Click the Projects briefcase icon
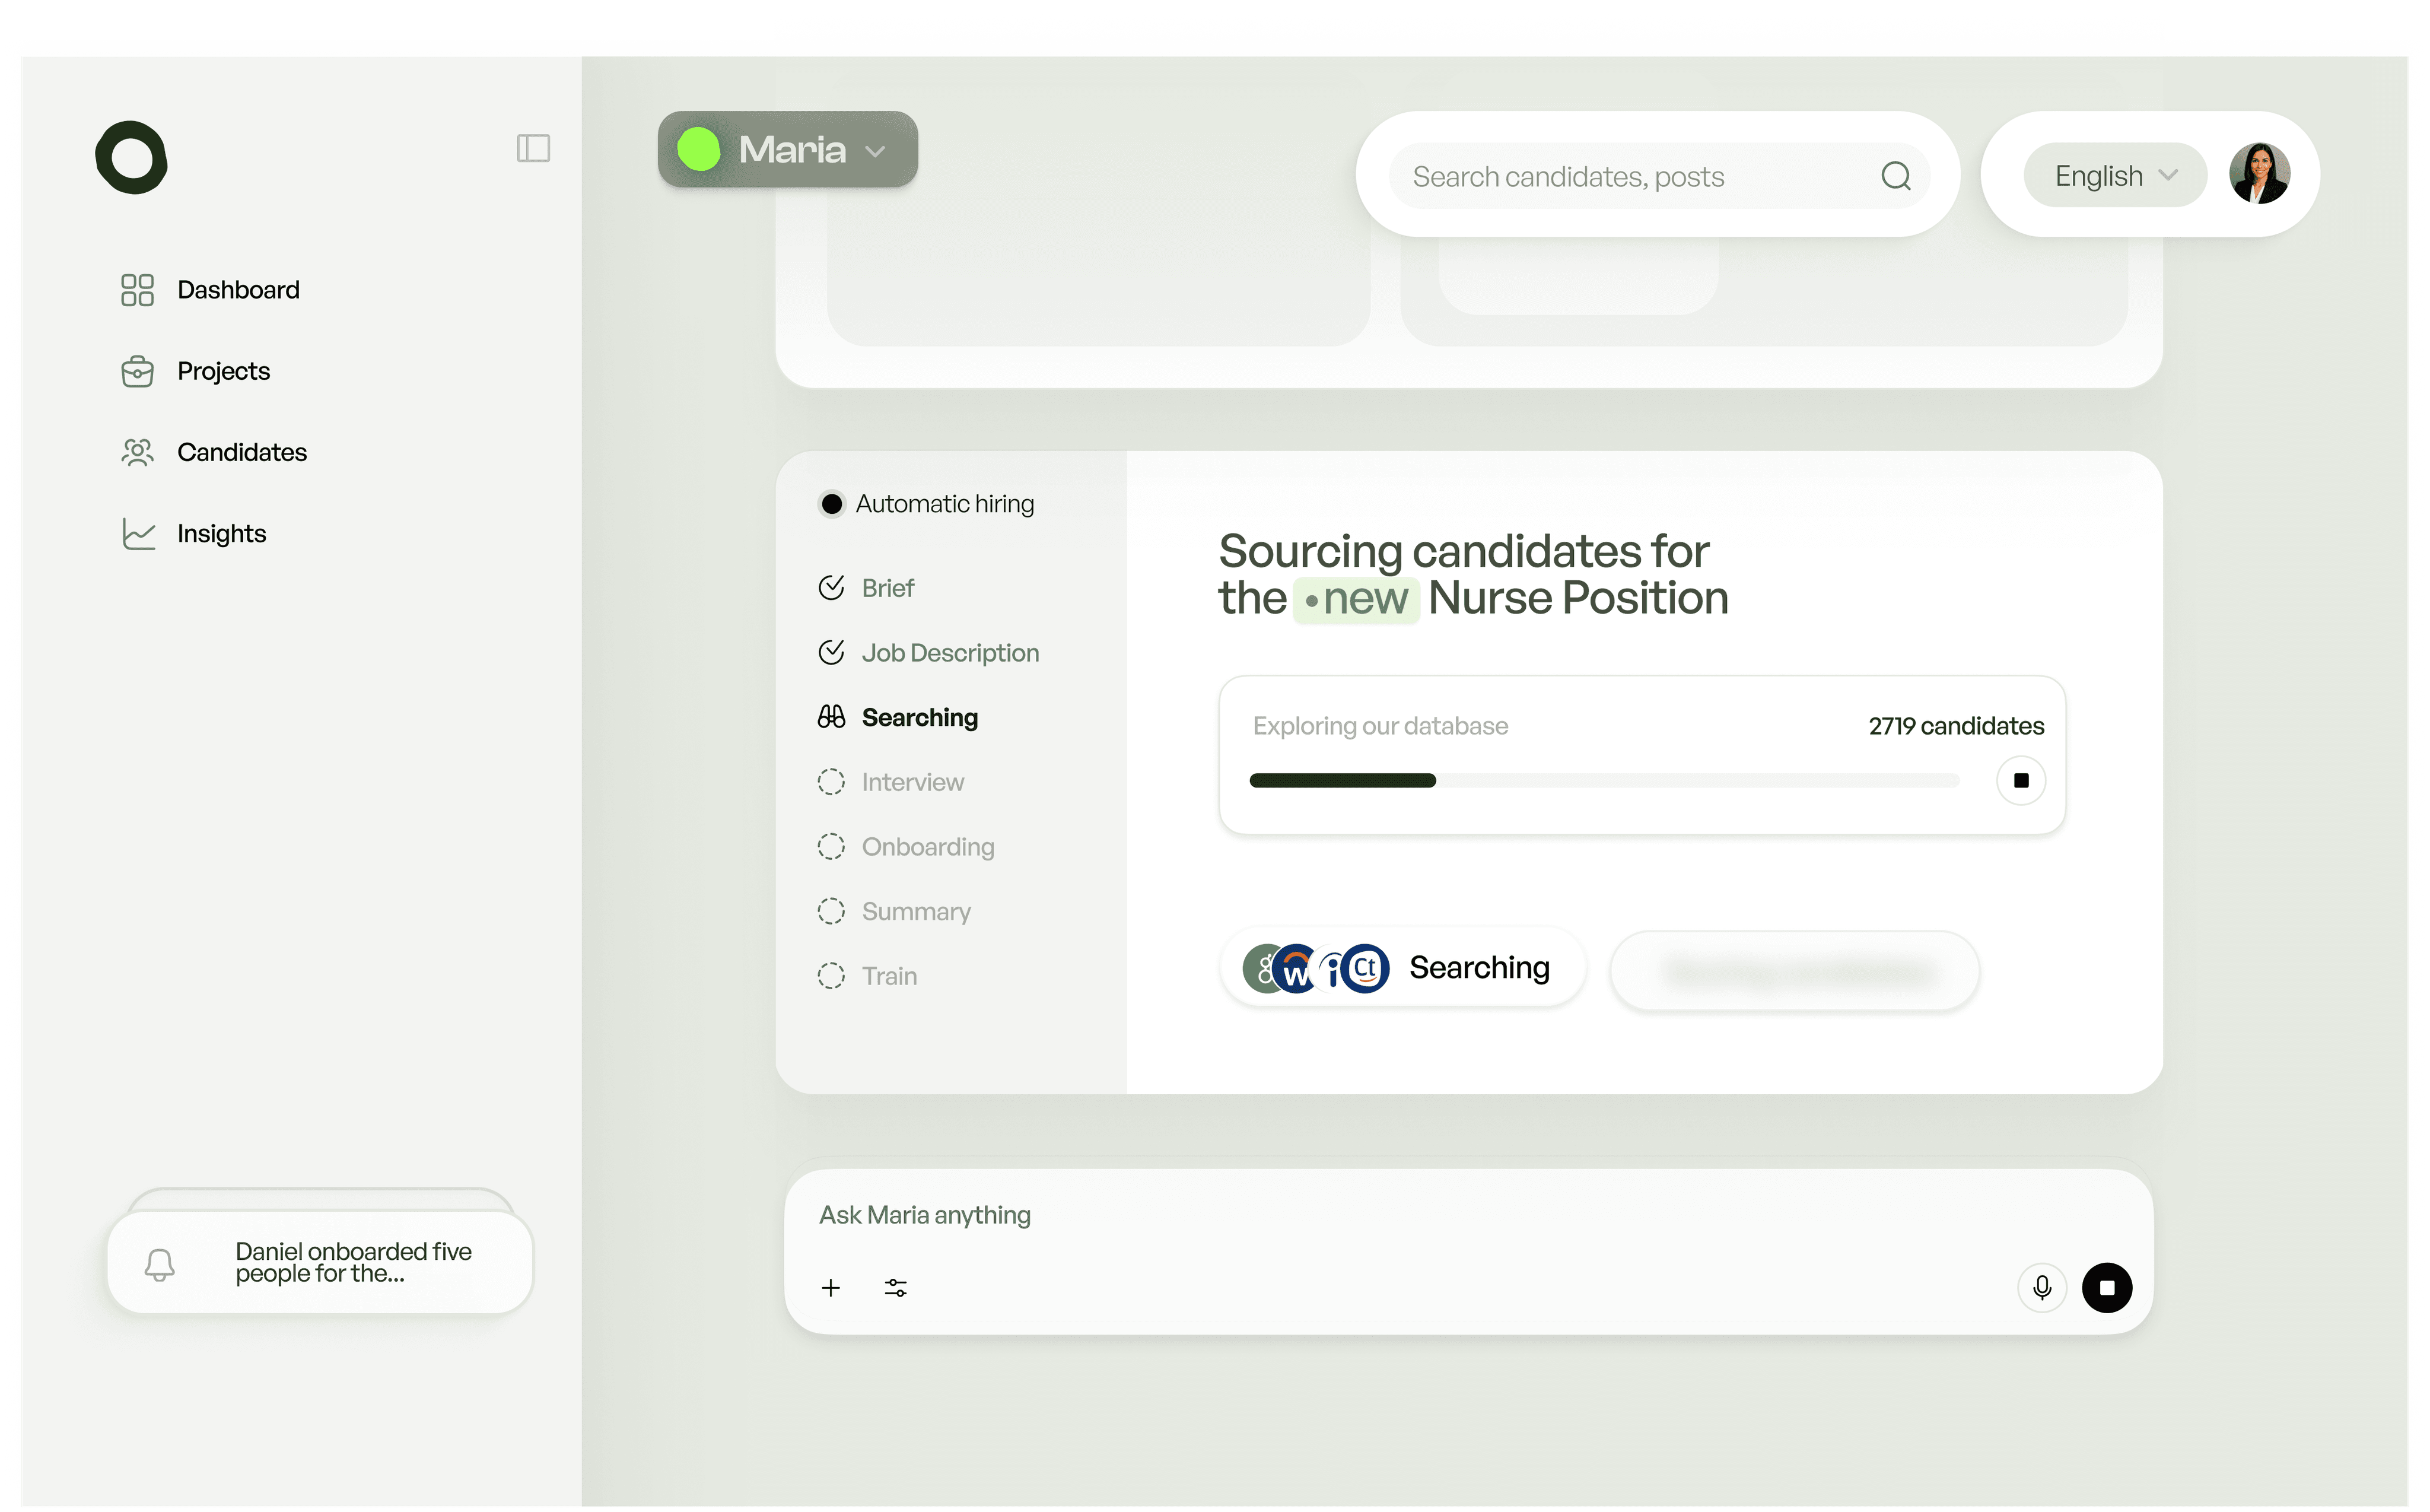2430x1512 pixels. (137, 371)
